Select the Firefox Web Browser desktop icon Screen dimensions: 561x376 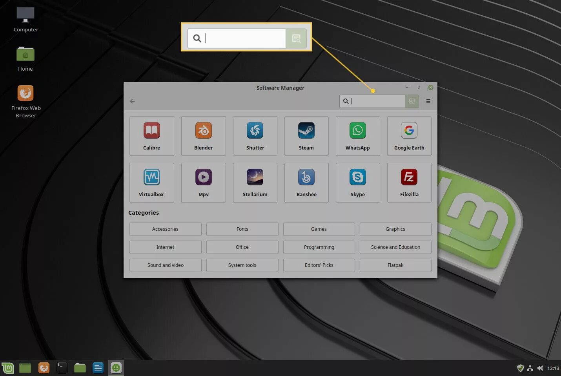[25, 101]
